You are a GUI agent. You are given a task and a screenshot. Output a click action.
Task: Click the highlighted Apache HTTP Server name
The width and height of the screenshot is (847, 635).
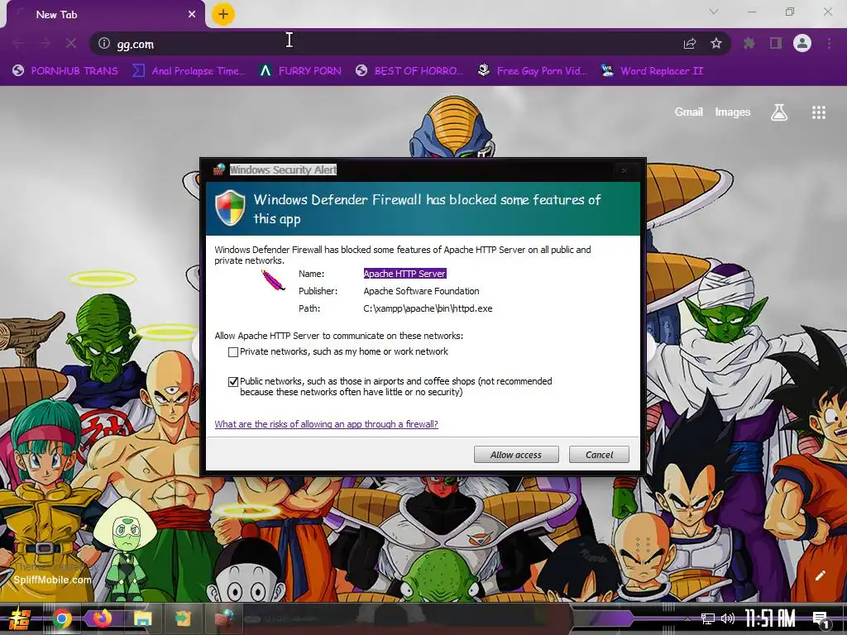[x=404, y=274]
